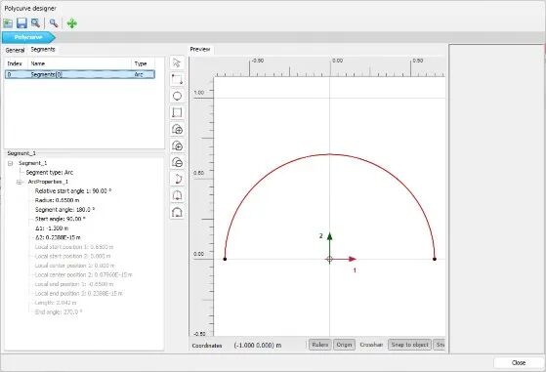Click the extend to symmetry axis curve icon
This screenshot has width=546, height=372.
point(177,179)
